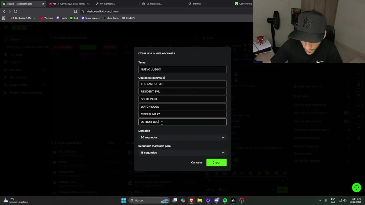Edit option THE LAST OF US

pos(182,84)
